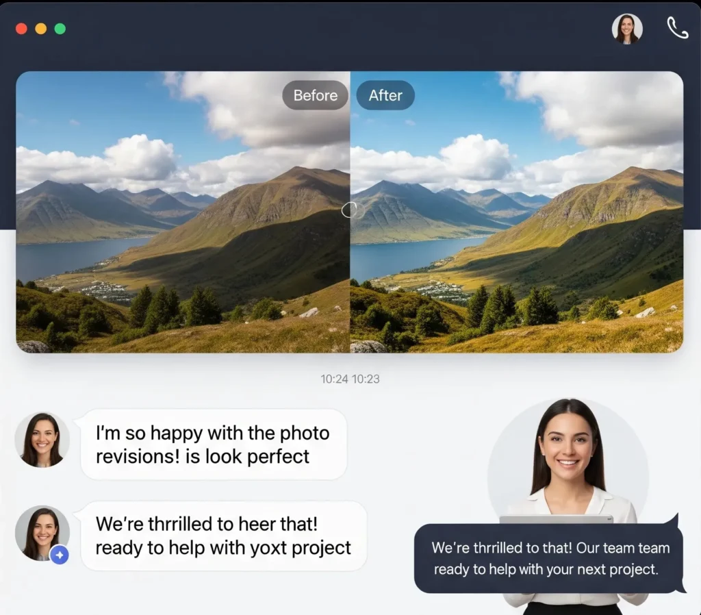Click the yellow minimize window button
This screenshot has height=615, width=701.
[x=40, y=29]
